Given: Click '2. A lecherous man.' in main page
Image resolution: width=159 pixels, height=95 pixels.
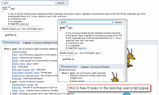Looking at the screenshot, I should click(17, 19).
